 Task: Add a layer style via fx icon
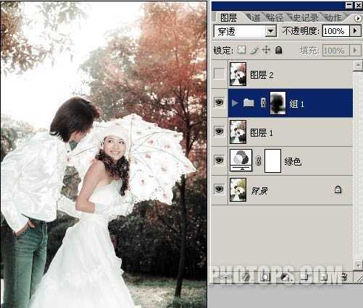click(246, 277)
